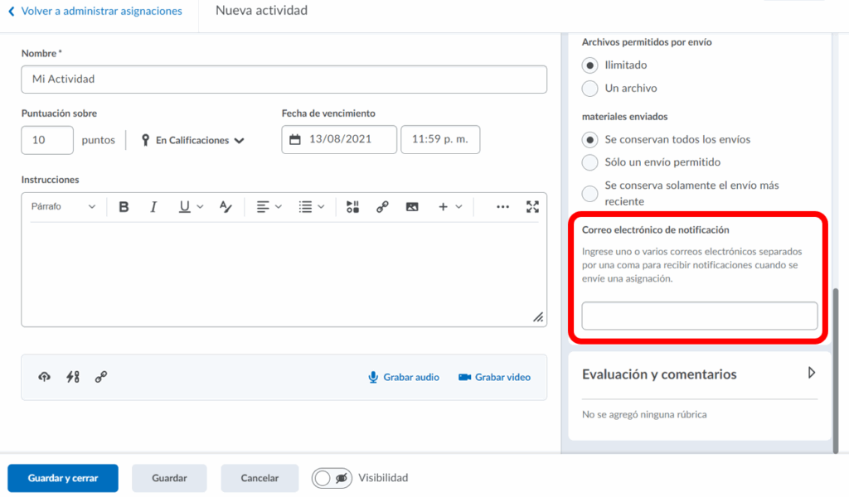Expand the editor to fullscreen mode

coord(533,207)
